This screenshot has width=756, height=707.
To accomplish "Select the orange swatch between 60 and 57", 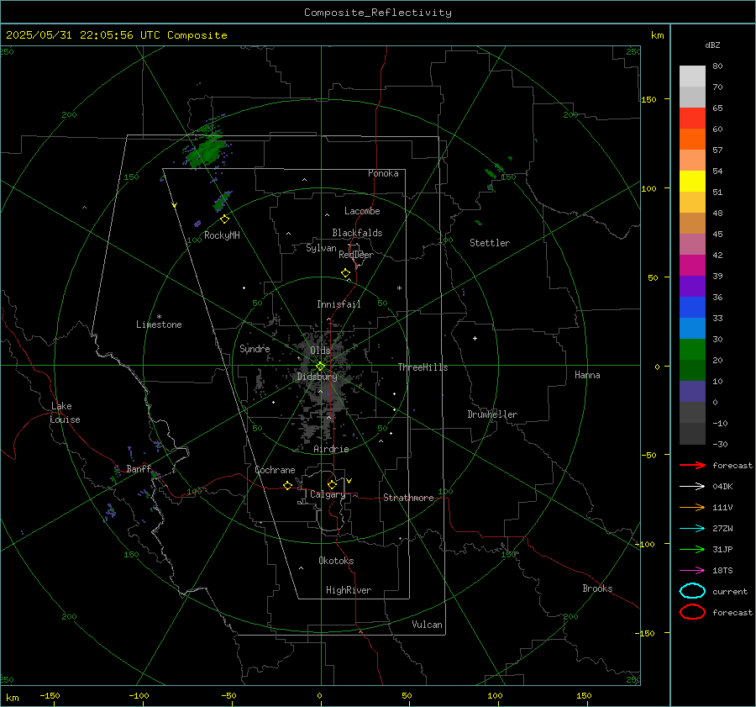I will click(692, 139).
